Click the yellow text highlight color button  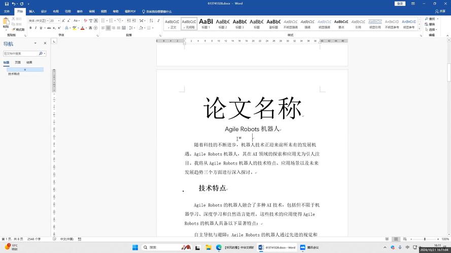point(75,28)
